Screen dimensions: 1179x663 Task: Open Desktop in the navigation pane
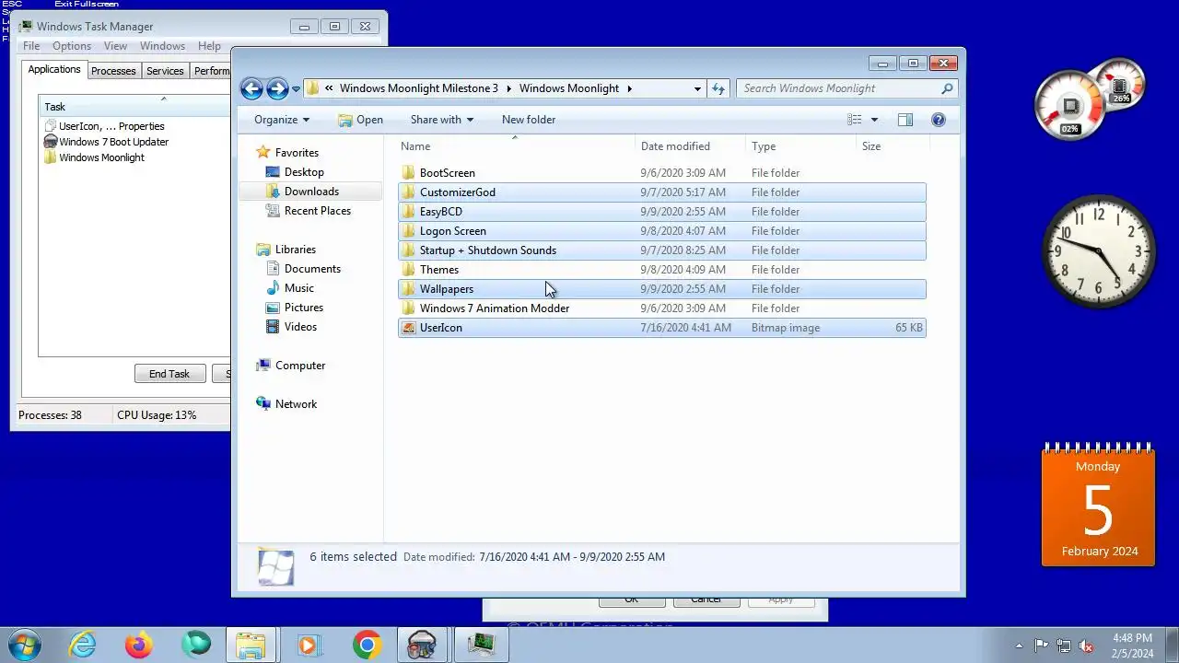[x=304, y=172]
